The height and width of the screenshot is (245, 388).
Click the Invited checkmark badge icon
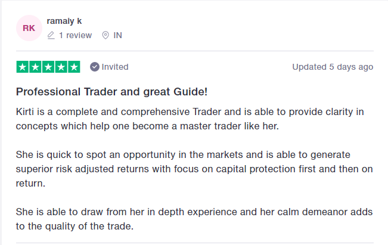point(94,67)
